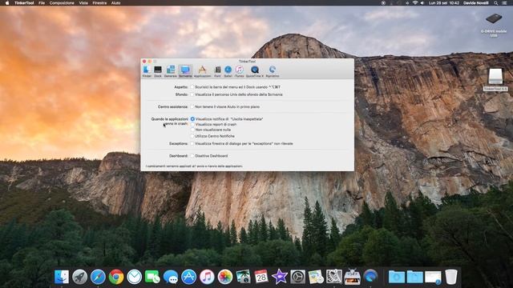Open the iTunes pane in TinkerTool toolbar
The width and height of the screenshot is (513, 288).
[x=239, y=71]
